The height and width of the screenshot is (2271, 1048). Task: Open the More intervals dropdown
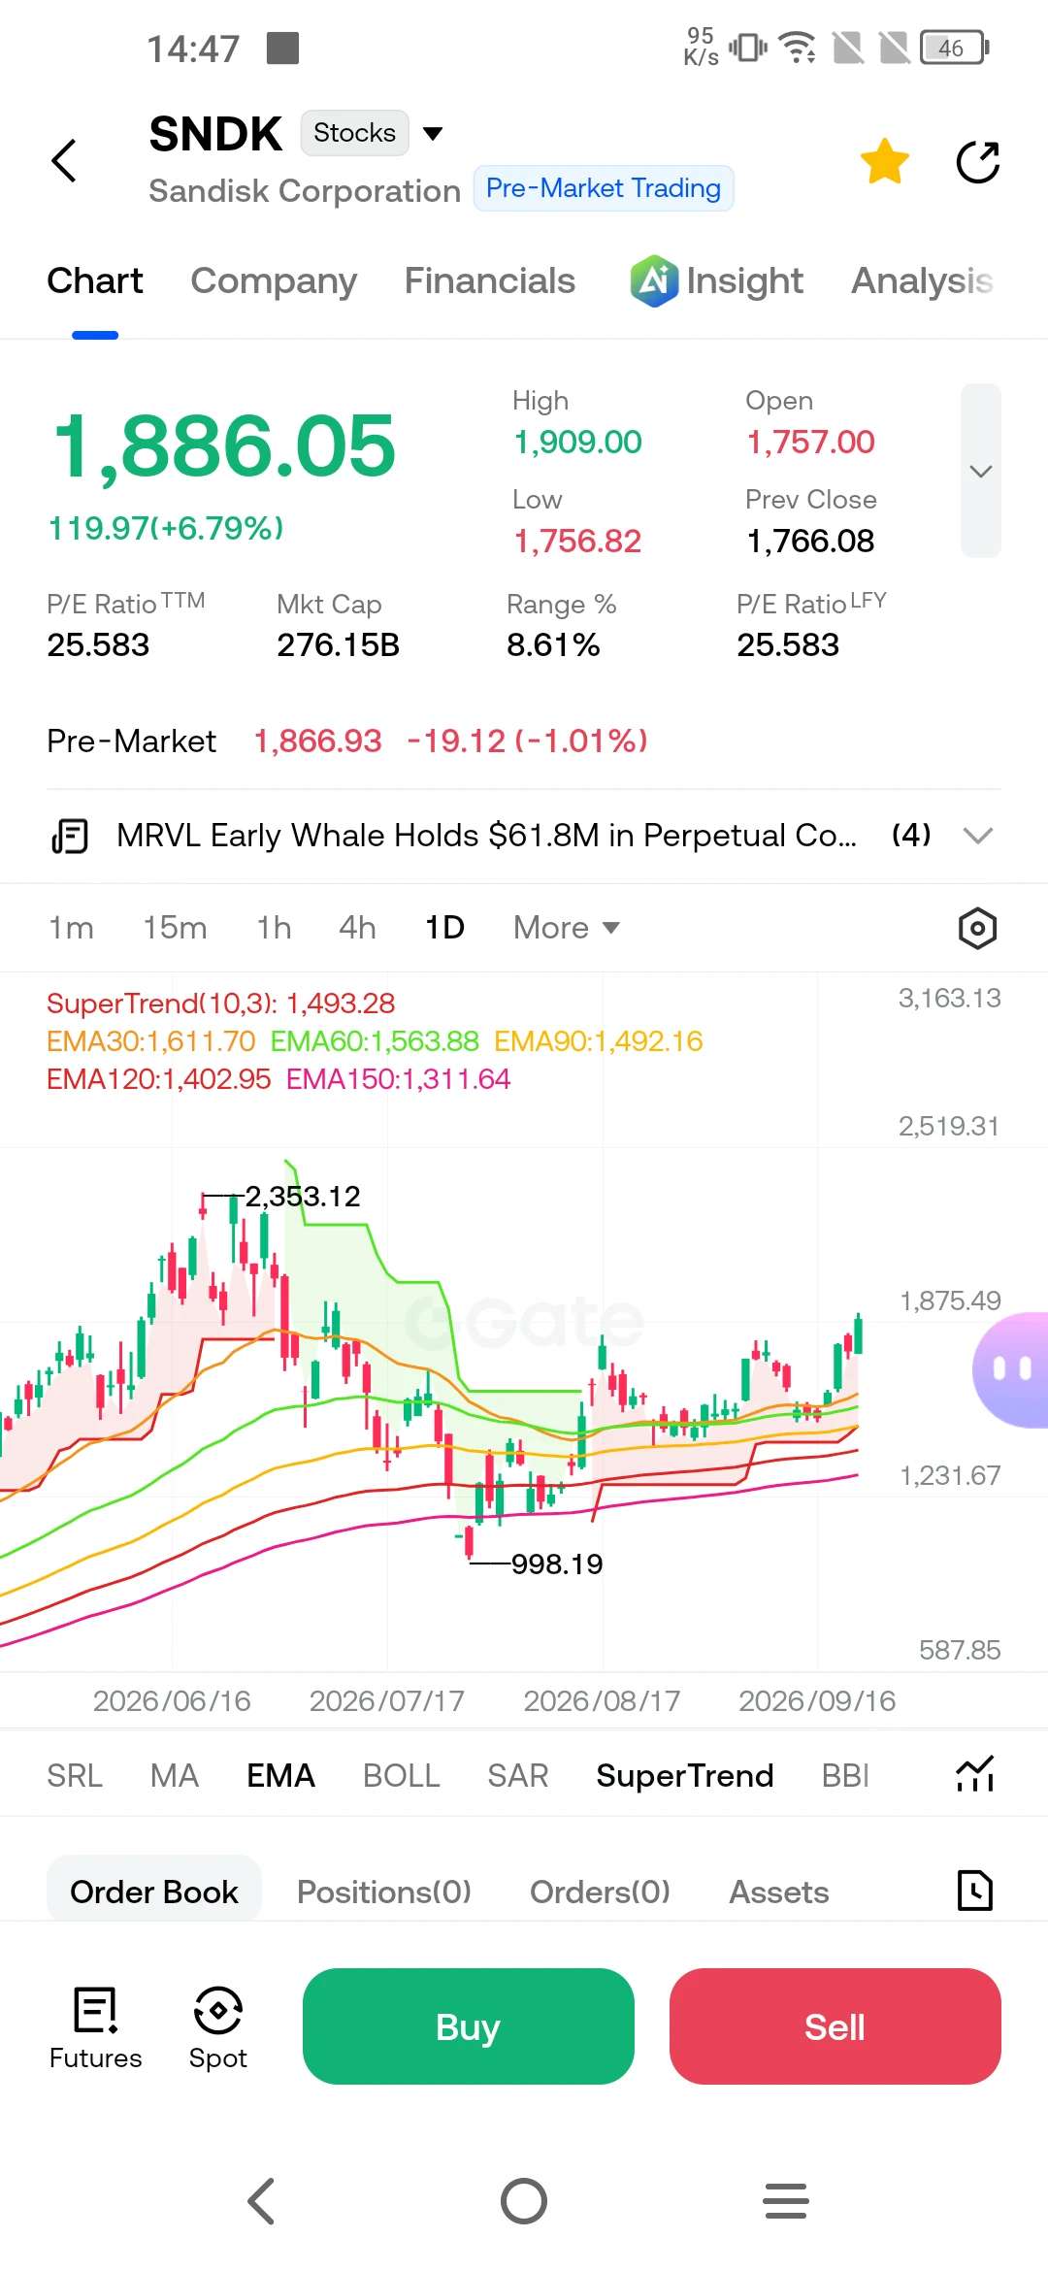click(x=567, y=928)
